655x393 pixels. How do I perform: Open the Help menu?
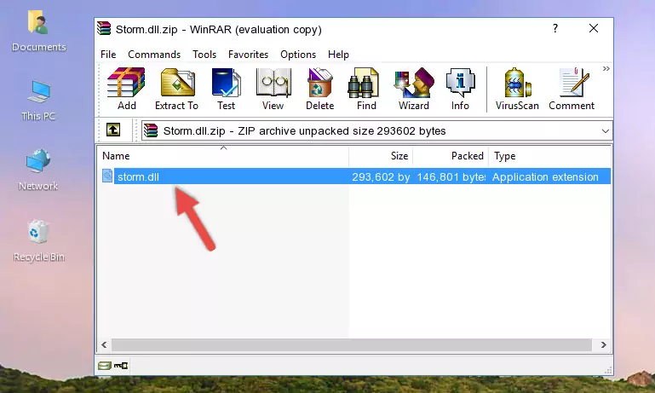click(x=338, y=55)
